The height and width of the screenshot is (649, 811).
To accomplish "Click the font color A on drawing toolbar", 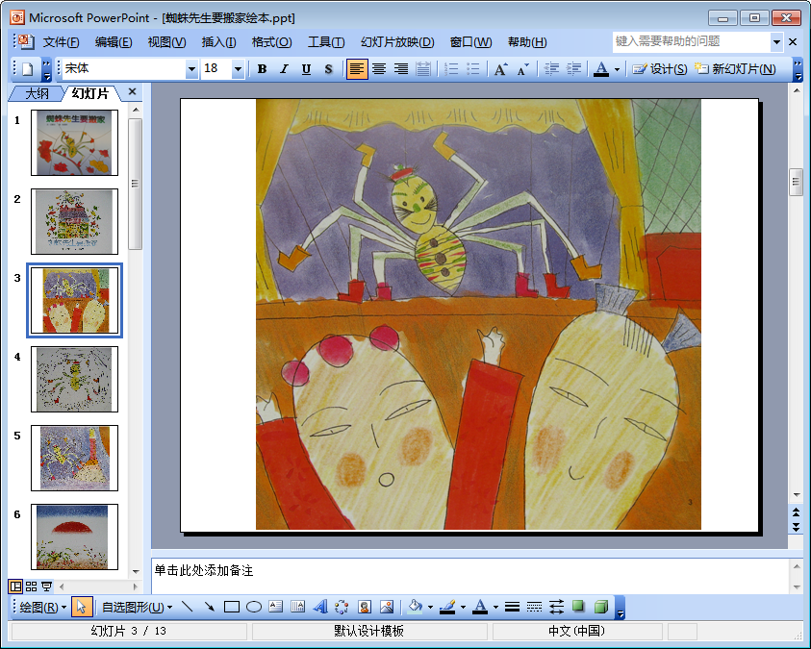I will [x=480, y=607].
